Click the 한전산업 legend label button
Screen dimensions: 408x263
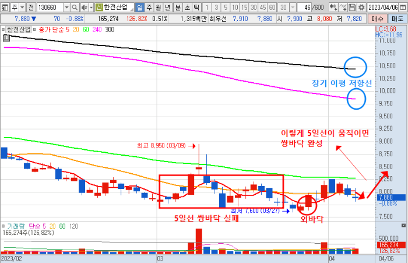coord(19,30)
